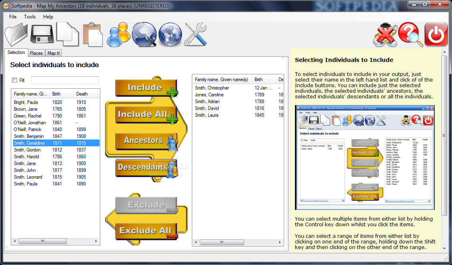Select Smith, Laura in included list
Image resolution: width=452 pixels, height=265 pixels.
(238, 115)
